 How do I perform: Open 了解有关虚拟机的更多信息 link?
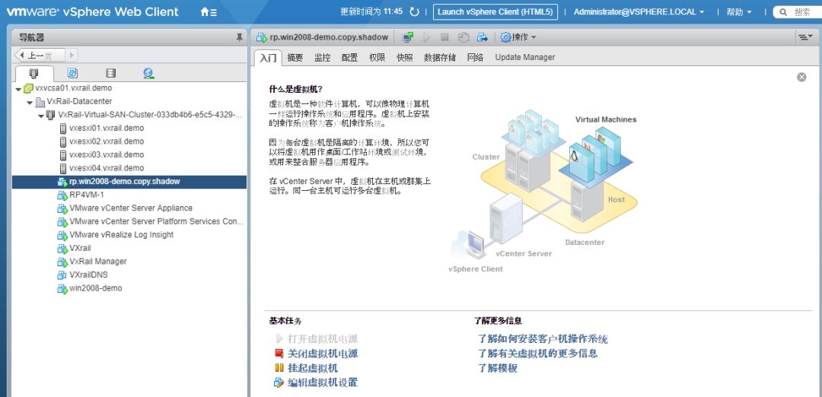[537, 354]
